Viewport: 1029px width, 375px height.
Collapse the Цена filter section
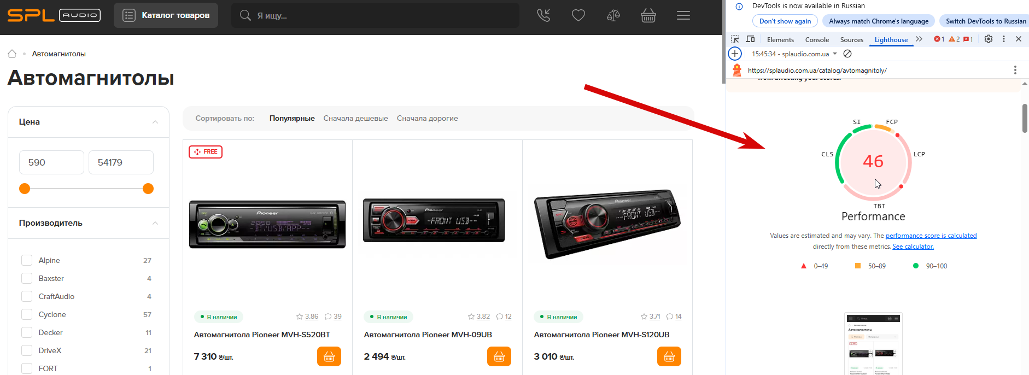[155, 122]
